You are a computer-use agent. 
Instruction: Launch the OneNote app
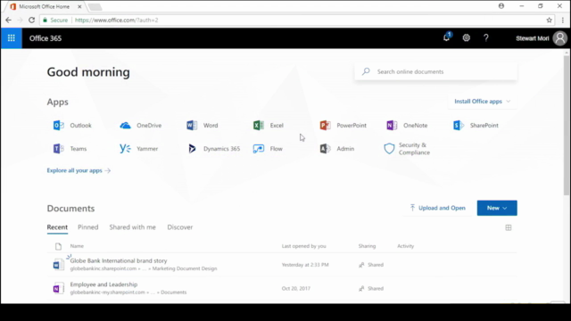(x=407, y=125)
